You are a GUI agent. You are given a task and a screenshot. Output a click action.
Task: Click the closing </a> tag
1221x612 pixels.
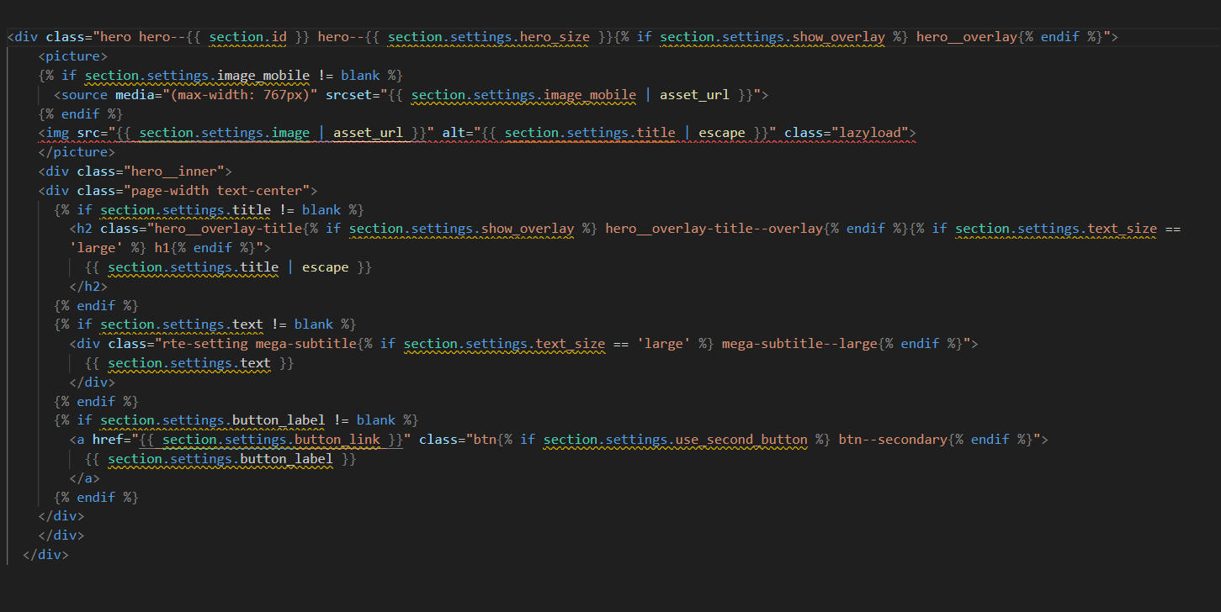(84, 478)
